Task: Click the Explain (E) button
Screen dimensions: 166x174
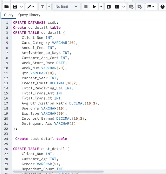Action: point(109,7)
